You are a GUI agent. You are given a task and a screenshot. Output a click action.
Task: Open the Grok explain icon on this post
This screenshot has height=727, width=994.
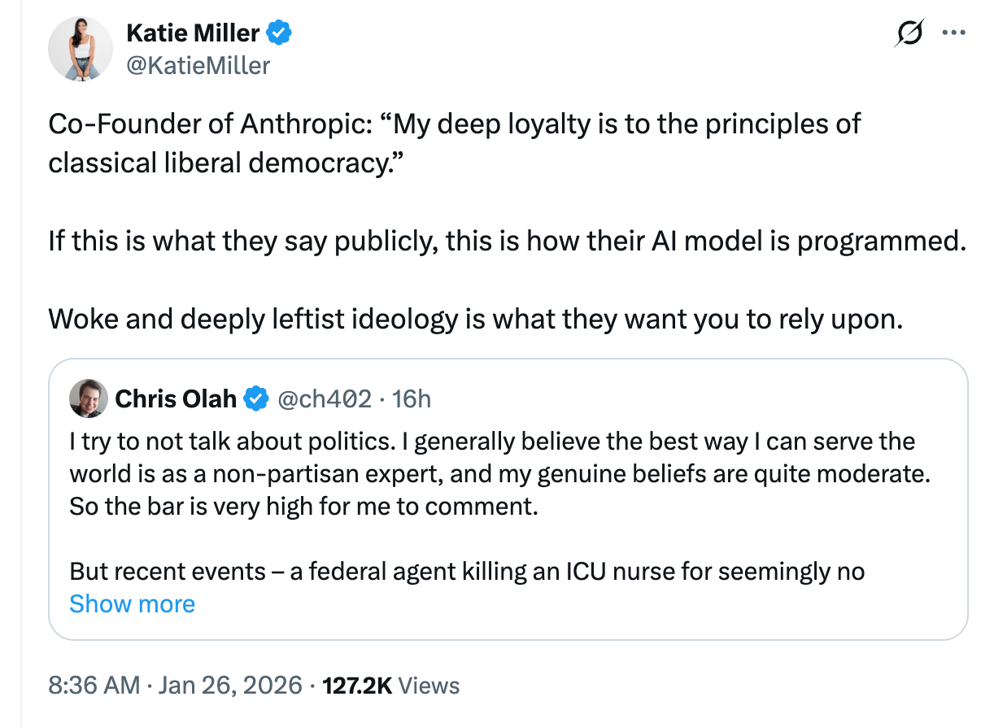coord(907,33)
